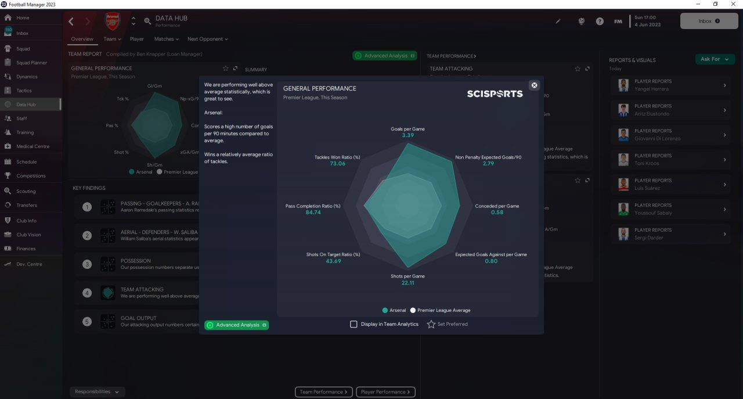
Task: Close the General Performance popup
Action: 535,85
